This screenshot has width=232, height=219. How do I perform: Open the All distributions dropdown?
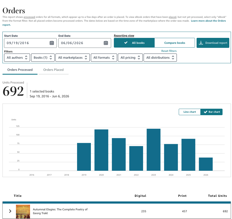(x=160, y=58)
